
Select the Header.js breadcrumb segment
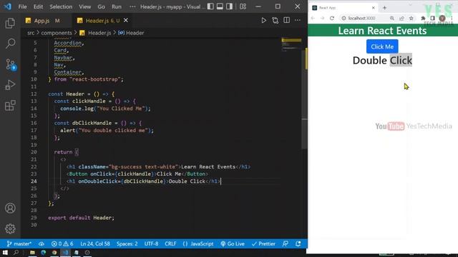99,33
